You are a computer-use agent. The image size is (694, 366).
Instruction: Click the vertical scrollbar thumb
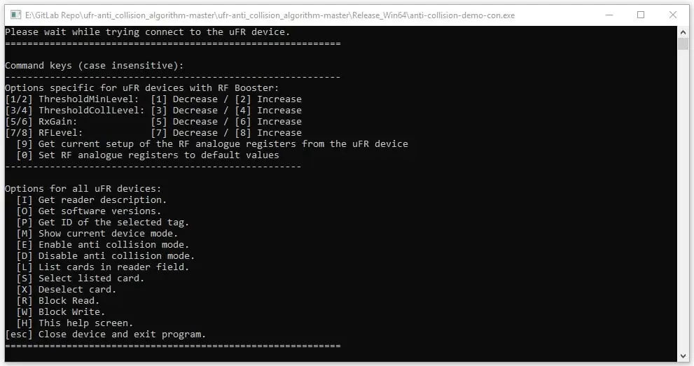tap(683, 44)
